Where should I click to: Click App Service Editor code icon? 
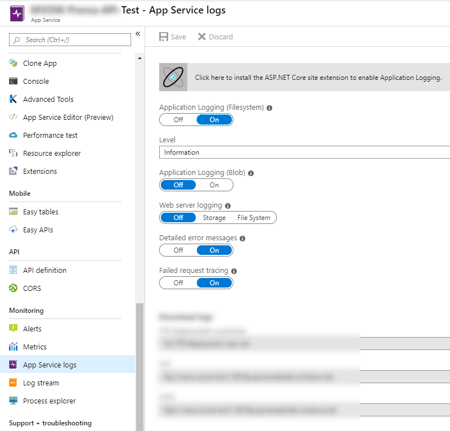click(13, 117)
